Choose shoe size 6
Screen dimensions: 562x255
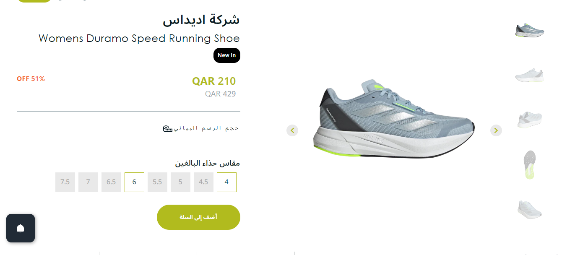tap(134, 182)
